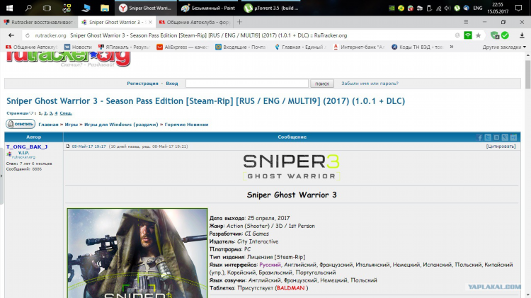Open Новости VK bookmark
Screen dimensions: 531x298
click(x=78, y=47)
